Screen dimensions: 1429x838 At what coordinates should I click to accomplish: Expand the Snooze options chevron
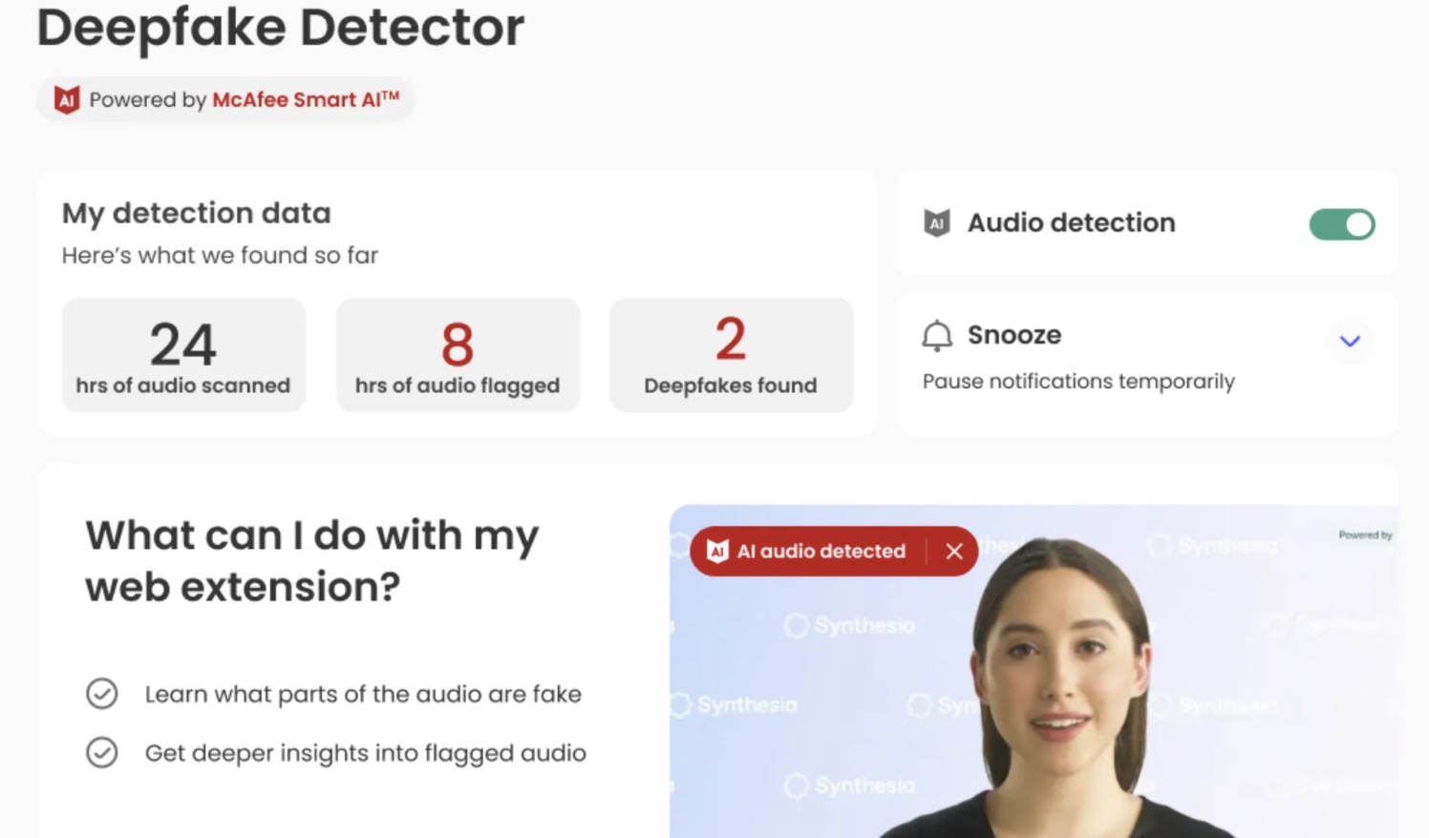click(1349, 341)
